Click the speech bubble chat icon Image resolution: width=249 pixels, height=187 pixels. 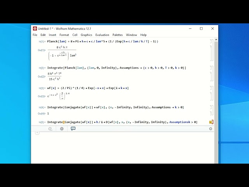pos(73,129)
